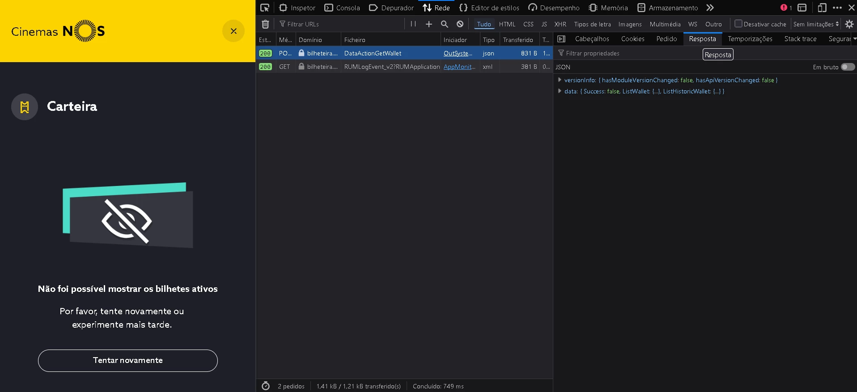This screenshot has width=857, height=392.
Task: Pause network recording
Action: (x=413, y=24)
